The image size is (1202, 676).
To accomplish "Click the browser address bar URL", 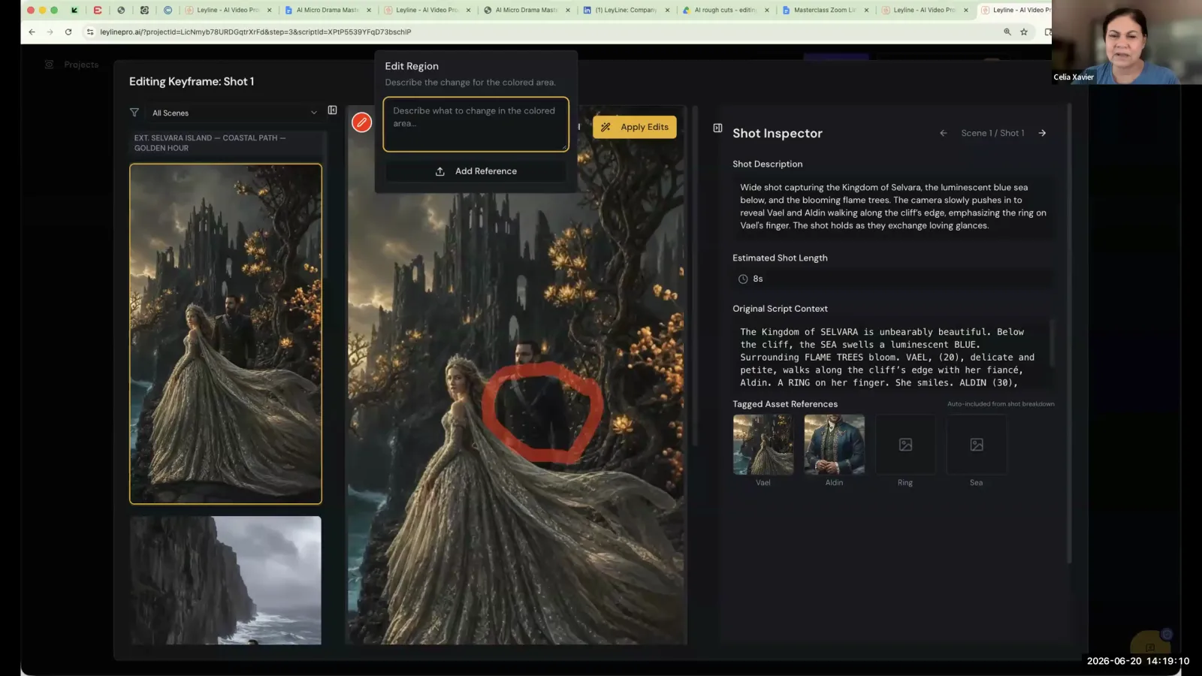I will click(255, 32).
